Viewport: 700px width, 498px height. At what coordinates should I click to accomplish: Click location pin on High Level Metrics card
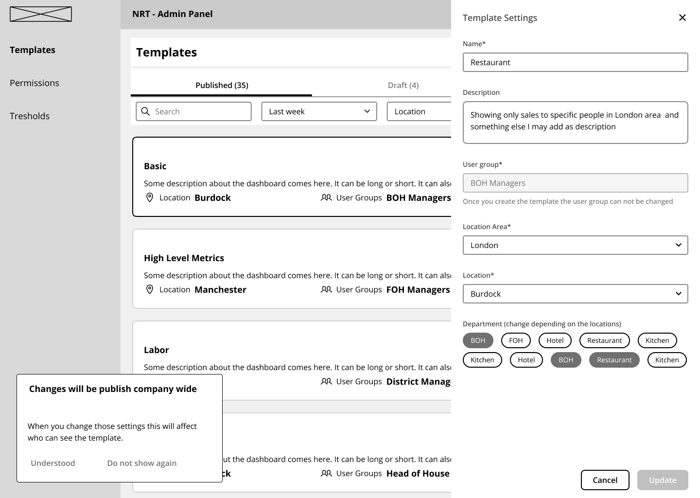pyautogui.click(x=150, y=289)
